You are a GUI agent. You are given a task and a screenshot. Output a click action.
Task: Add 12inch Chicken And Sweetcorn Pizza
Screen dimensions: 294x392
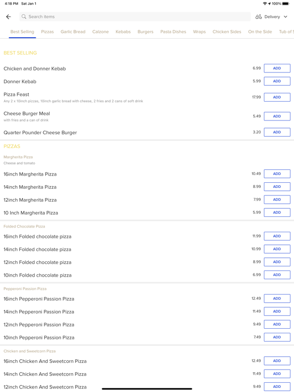coord(277,387)
